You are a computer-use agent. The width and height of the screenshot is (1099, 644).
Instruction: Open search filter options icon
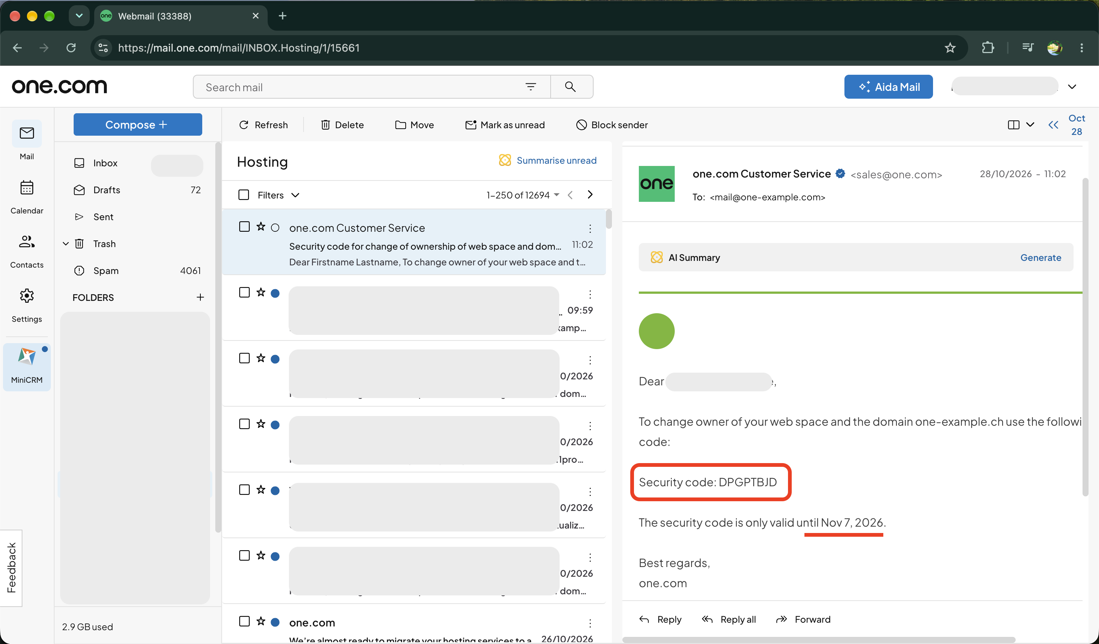[530, 87]
